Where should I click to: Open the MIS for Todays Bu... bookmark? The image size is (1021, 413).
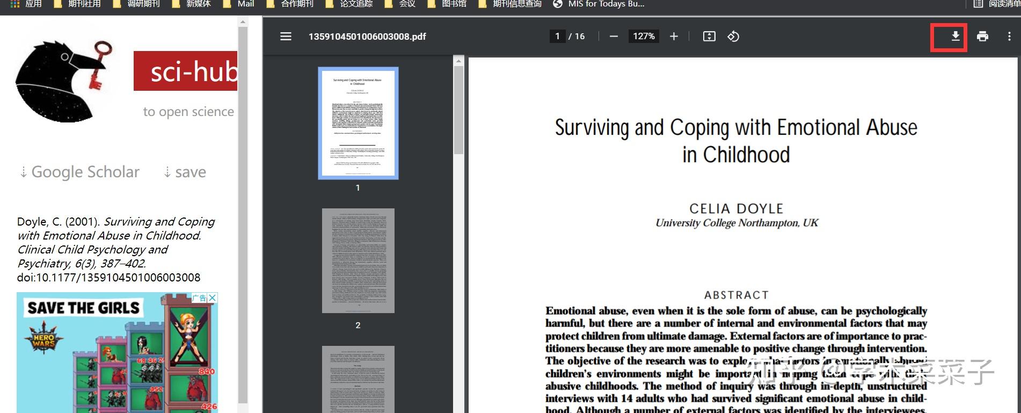pyautogui.click(x=599, y=4)
